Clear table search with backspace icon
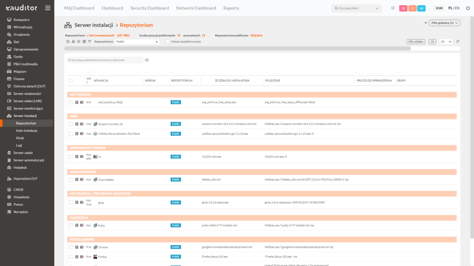The image size is (474, 266). [147, 60]
